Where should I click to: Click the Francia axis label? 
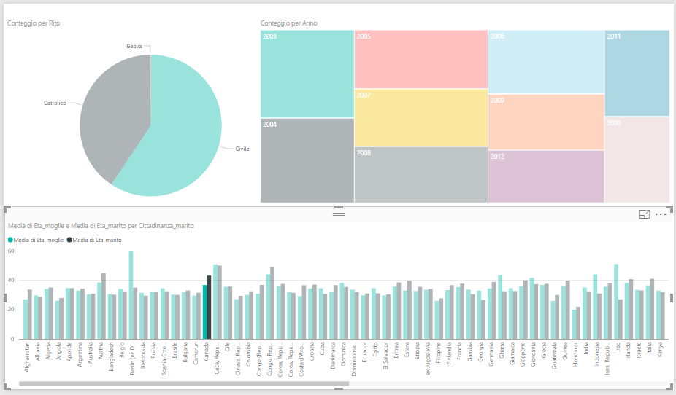point(460,351)
